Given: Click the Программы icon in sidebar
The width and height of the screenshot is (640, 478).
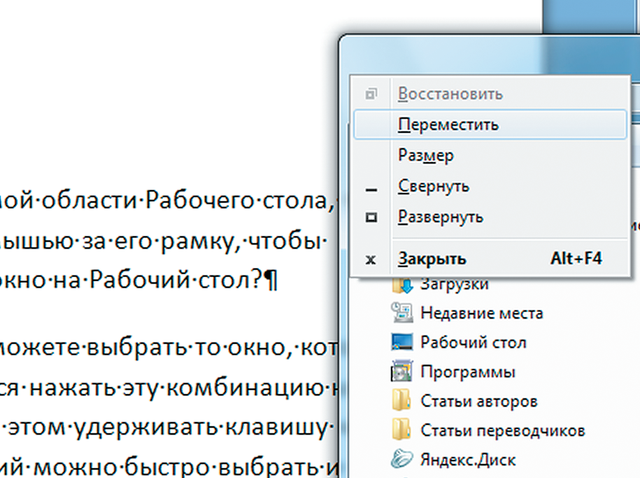Looking at the screenshot, I should click(x=402, y=372).
